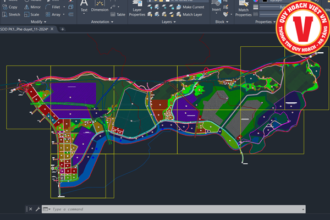
Task: Click the Offset icon beside Array
Action: [x=71, y=14]
